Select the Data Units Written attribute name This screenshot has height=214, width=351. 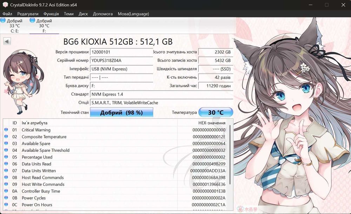39,171
